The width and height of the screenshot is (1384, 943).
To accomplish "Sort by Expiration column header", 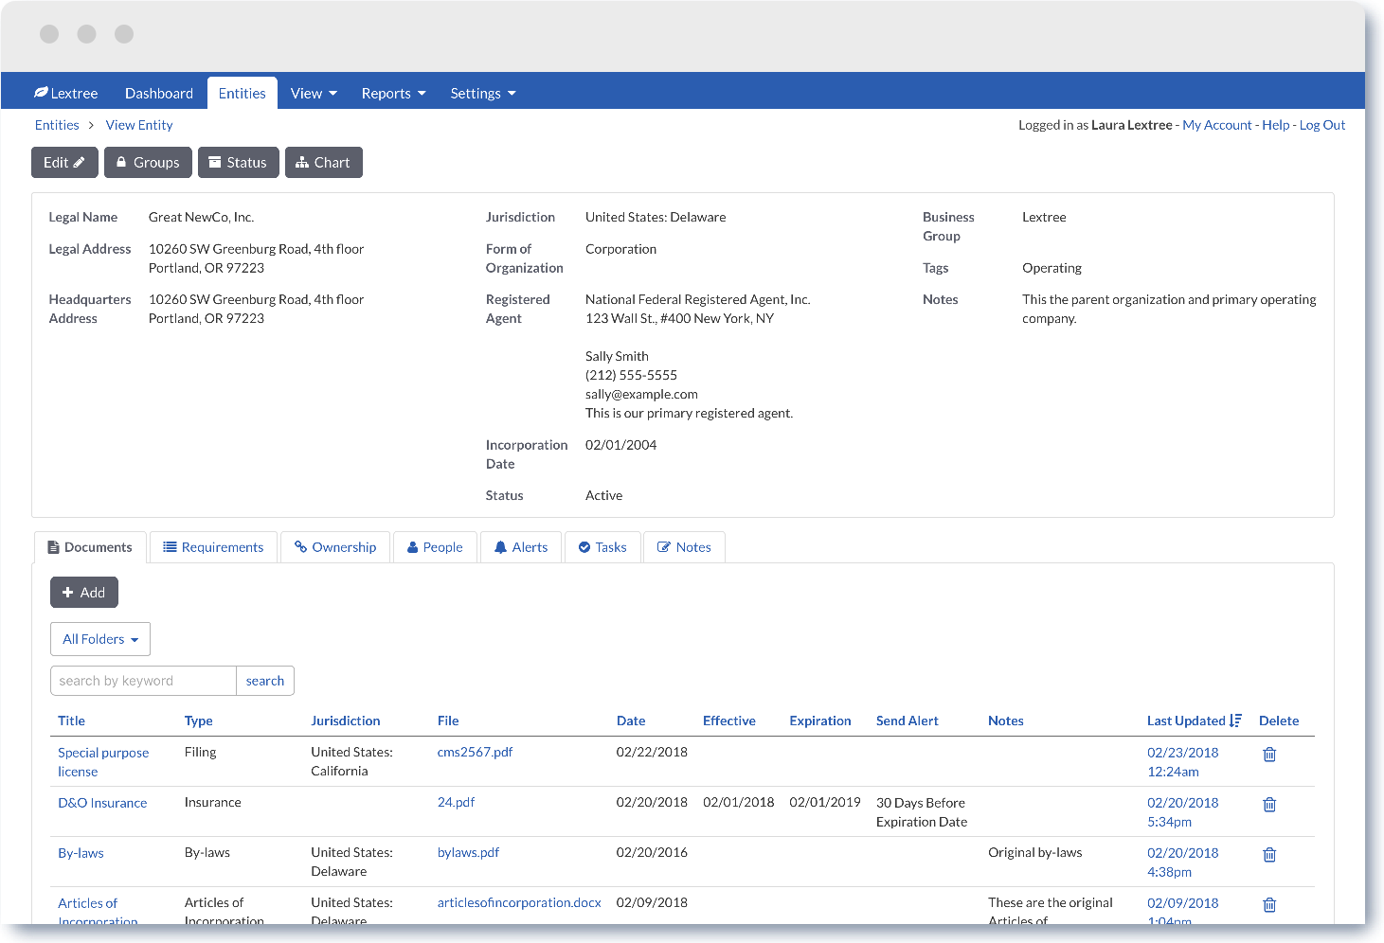I will pyautogui.click(x=820, y=721).
